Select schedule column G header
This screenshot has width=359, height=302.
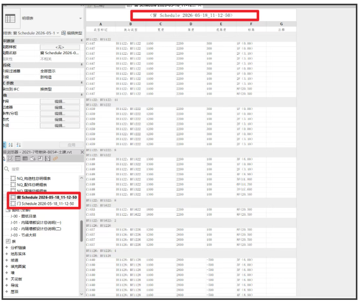[x=281, y=24]
